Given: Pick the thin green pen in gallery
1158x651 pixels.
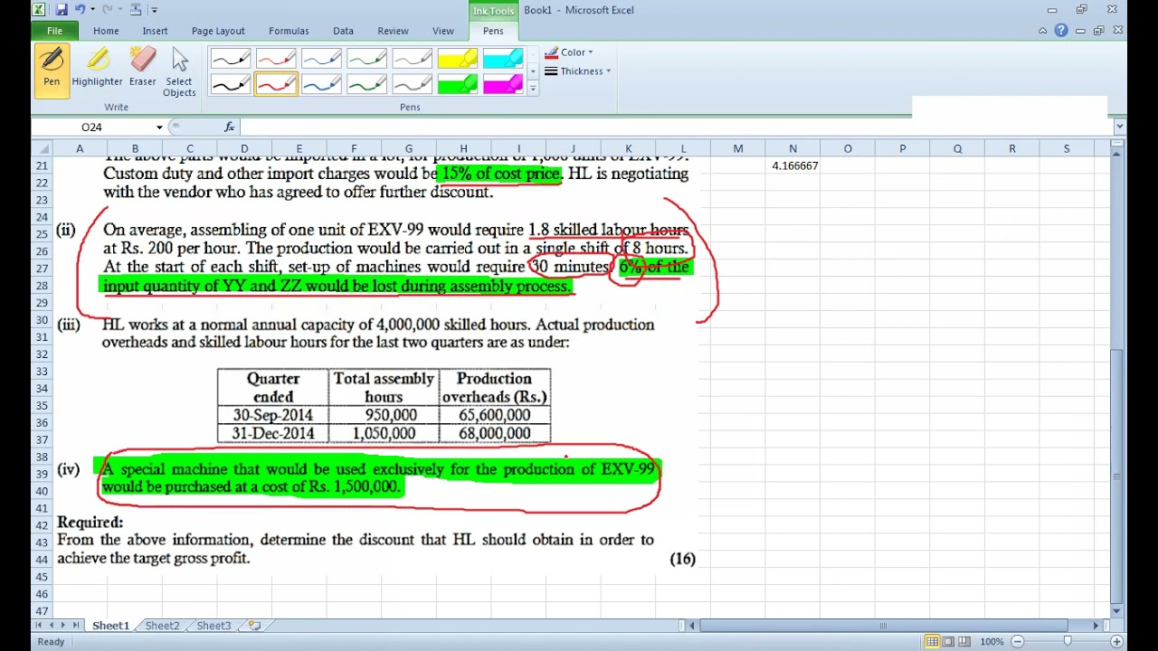Looking at the screenshot, I should coord(365,60).
